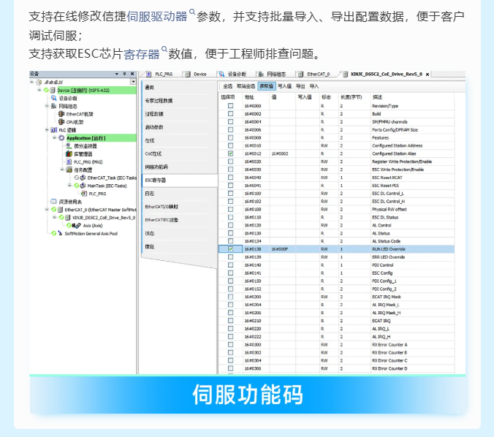494x437 pixels.
Task: Click the 读取值 button
Action: click(x=267, y=86)
